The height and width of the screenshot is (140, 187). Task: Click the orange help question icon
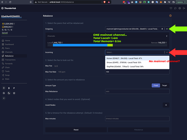[x=170, y=16]
